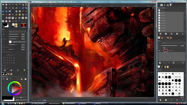Select the Blend gradient tool
This screenshot has height=105, width=187.
click(20, 11)
